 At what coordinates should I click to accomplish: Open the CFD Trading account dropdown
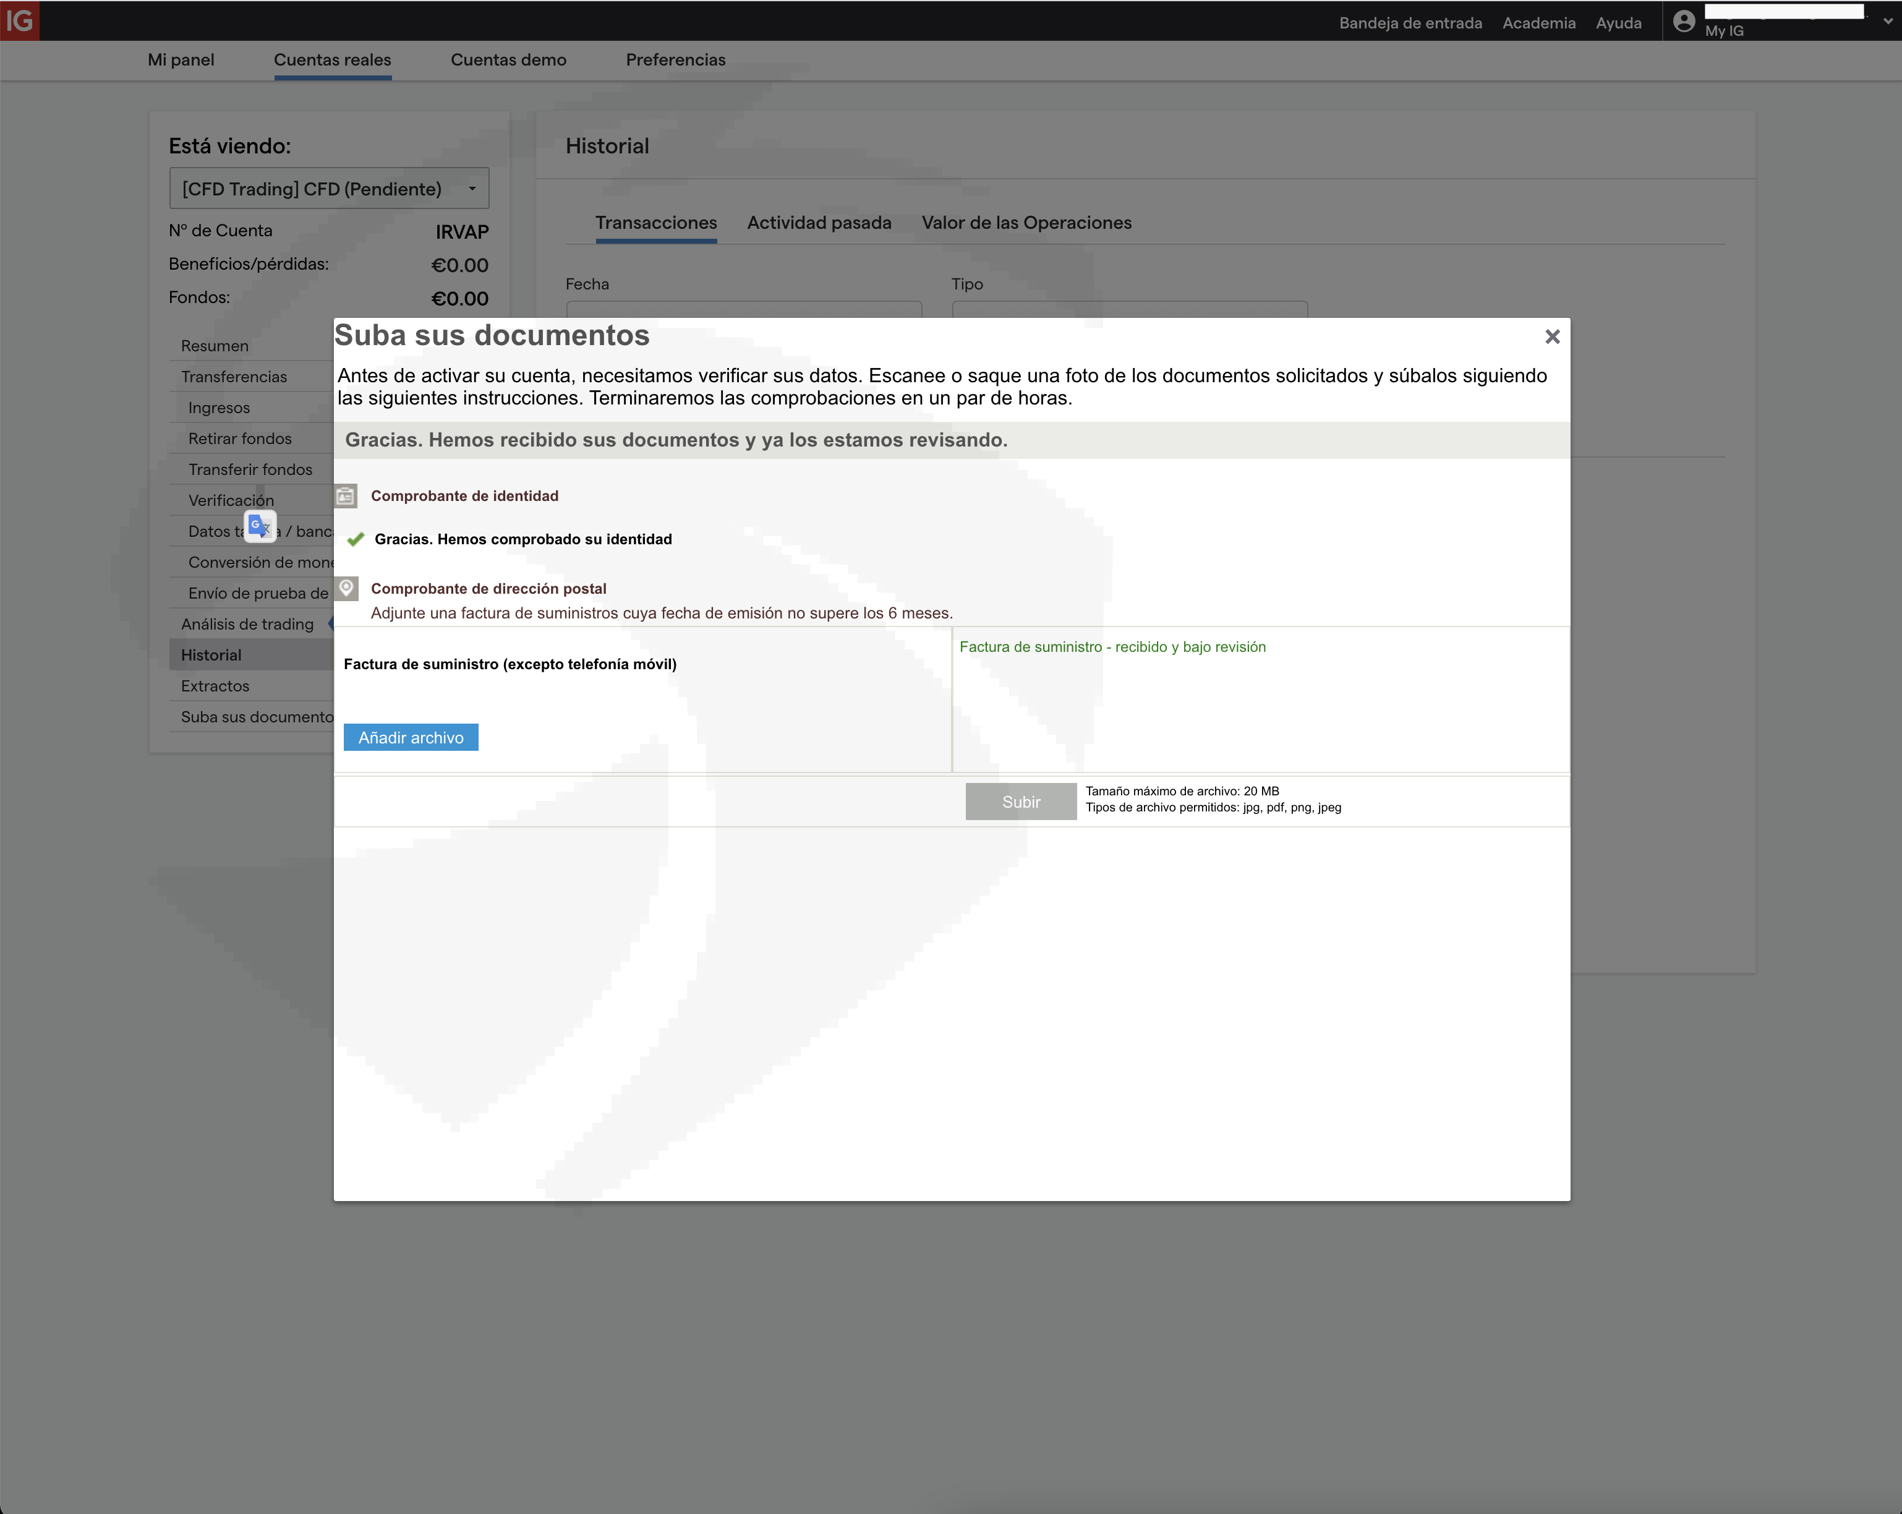328,189
